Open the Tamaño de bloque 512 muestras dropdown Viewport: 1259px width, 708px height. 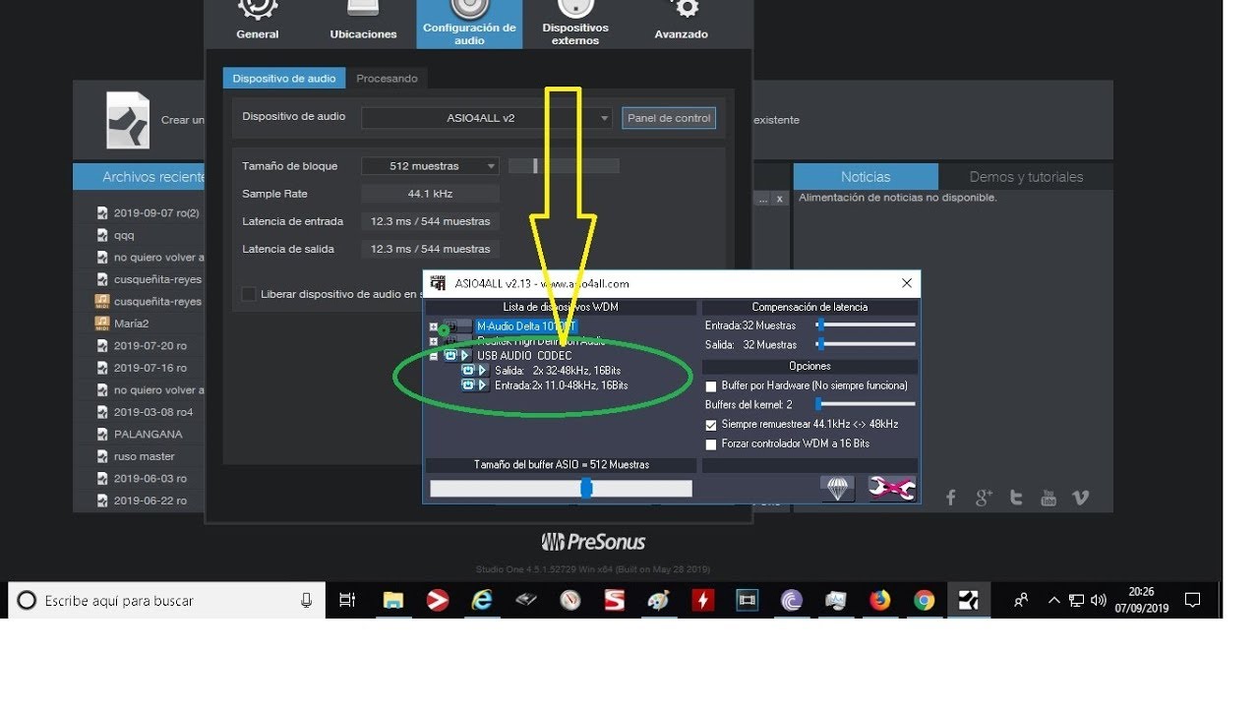tap(430, 166)
